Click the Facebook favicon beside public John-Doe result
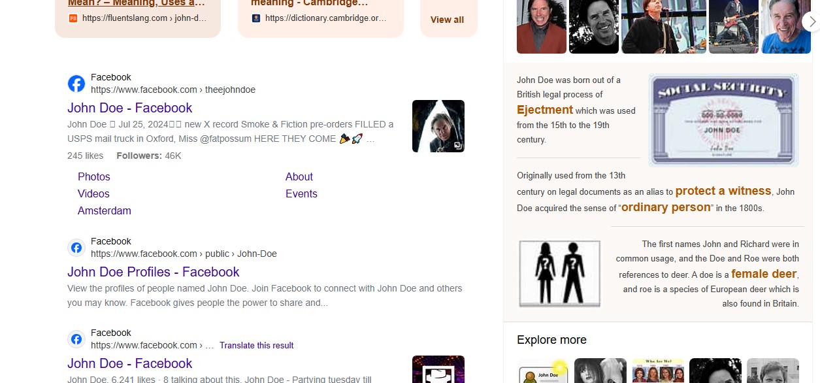The image size is (820, 383). [76, 248]
